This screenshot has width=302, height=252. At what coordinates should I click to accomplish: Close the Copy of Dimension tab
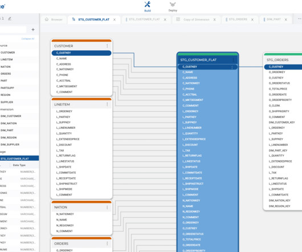pos(215,19)
